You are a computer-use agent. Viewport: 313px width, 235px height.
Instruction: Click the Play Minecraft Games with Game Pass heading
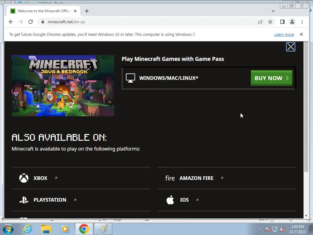tap(173, 59)
